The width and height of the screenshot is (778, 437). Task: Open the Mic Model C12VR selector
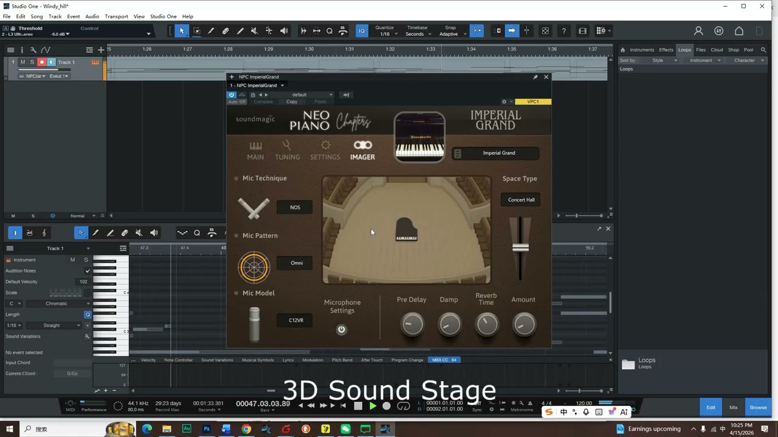pyautogui.click(x=295, y=320)
